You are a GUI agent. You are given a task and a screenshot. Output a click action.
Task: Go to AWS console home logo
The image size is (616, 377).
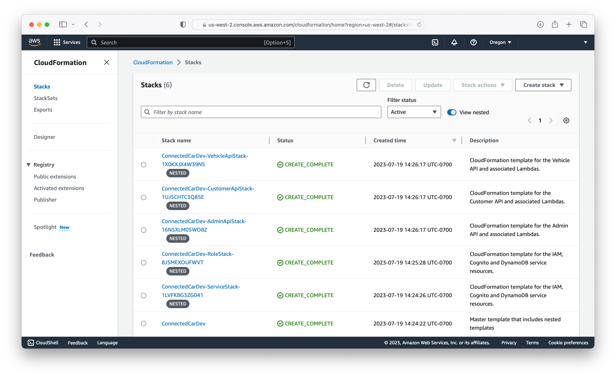pyautogui.click(x=35, y=42)
